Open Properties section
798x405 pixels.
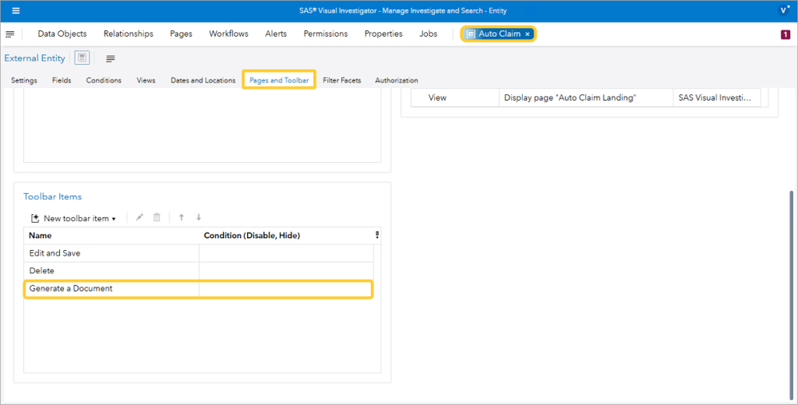pos(383,34)
